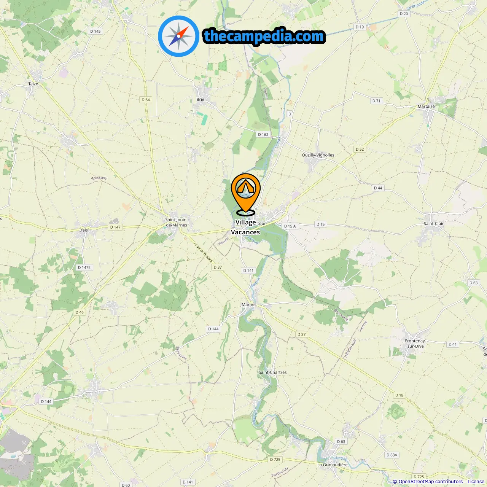Click the D 145 road shield
The height and width of the screenshot is (487, 487).
point(95,31)
